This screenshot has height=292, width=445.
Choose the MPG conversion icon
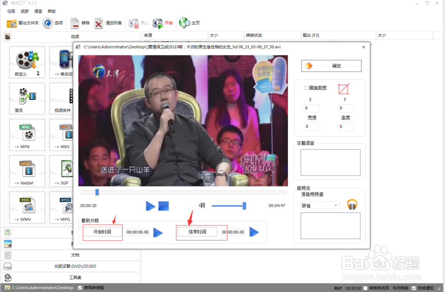[62, 207]
